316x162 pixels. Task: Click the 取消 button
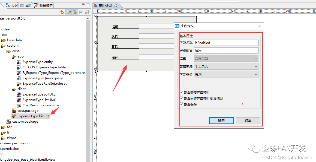248,120
